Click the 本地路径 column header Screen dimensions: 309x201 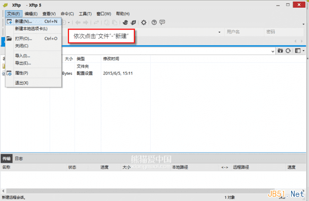(x=180, y=167)
